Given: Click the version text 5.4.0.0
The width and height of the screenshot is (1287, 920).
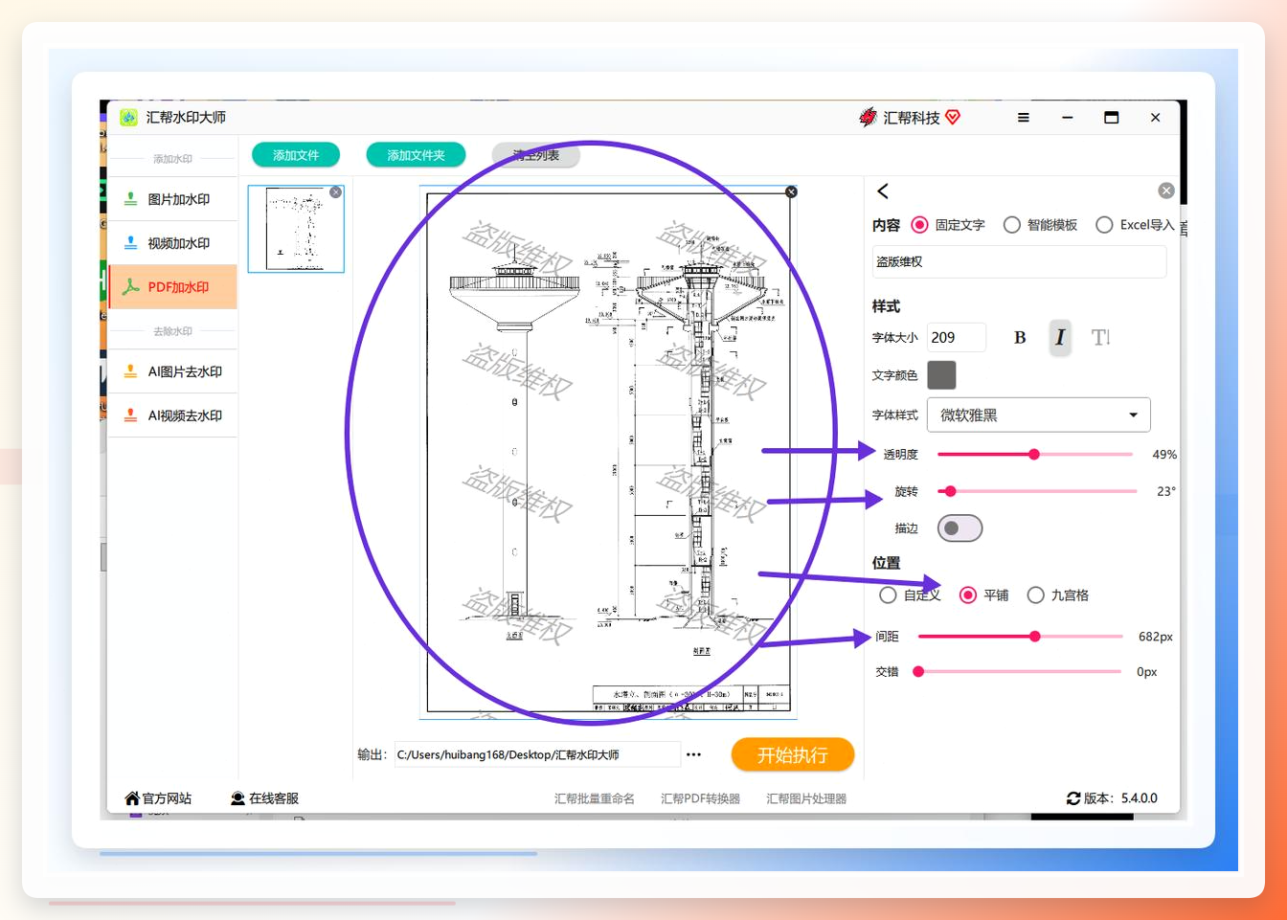Looking at the screenshot, I should (1140, 798).
